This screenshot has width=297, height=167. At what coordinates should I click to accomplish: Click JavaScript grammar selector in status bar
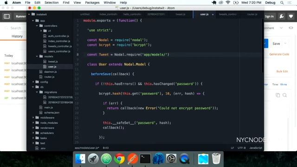256,148
